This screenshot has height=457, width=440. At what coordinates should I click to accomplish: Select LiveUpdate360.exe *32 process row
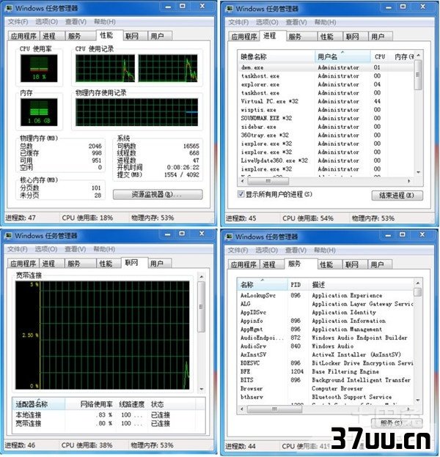tap(326, 160)
